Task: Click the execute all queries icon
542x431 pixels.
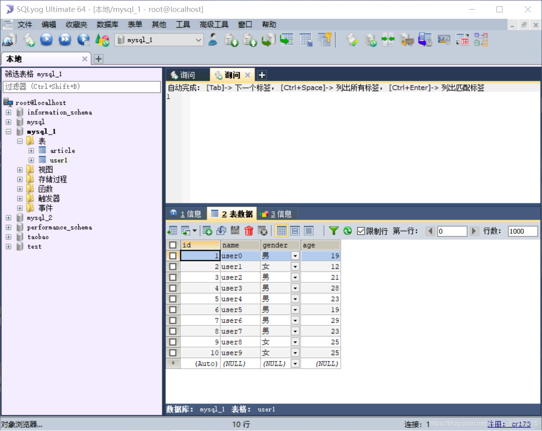Action: point(65,40)
